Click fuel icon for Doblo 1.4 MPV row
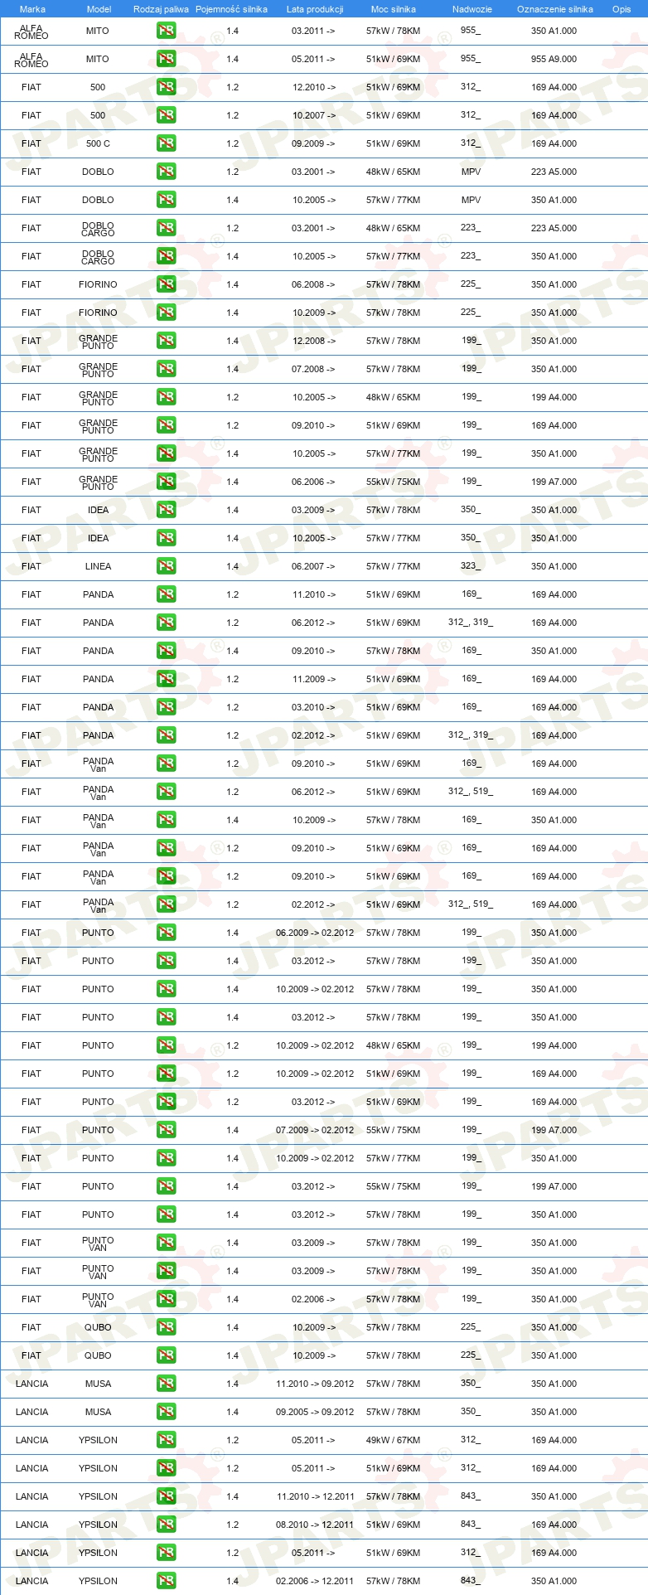The width and height of the screenshot is (648, 1595). (166, 200)
